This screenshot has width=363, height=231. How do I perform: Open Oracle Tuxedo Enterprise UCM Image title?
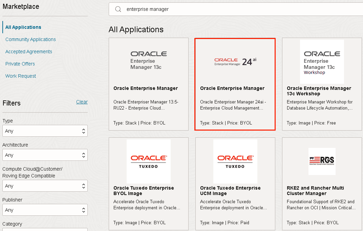pos(230,191)
